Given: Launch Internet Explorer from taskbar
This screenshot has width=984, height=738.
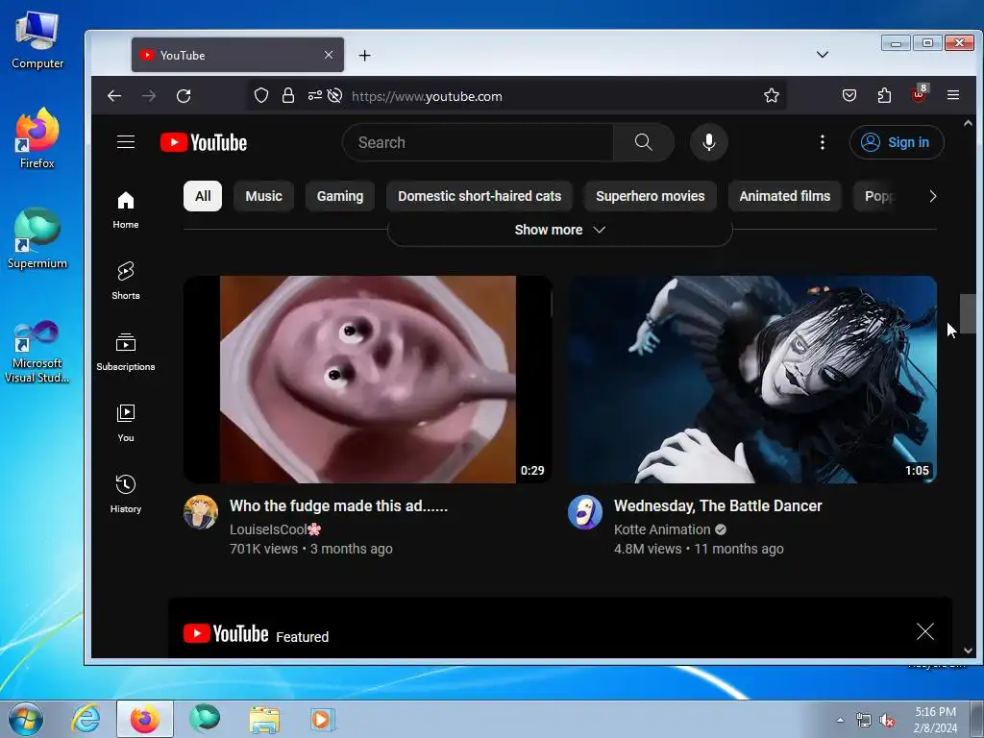Looking at the screenshot, I should 85,719.
